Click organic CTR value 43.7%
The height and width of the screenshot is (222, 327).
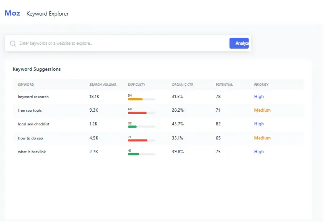178,124
